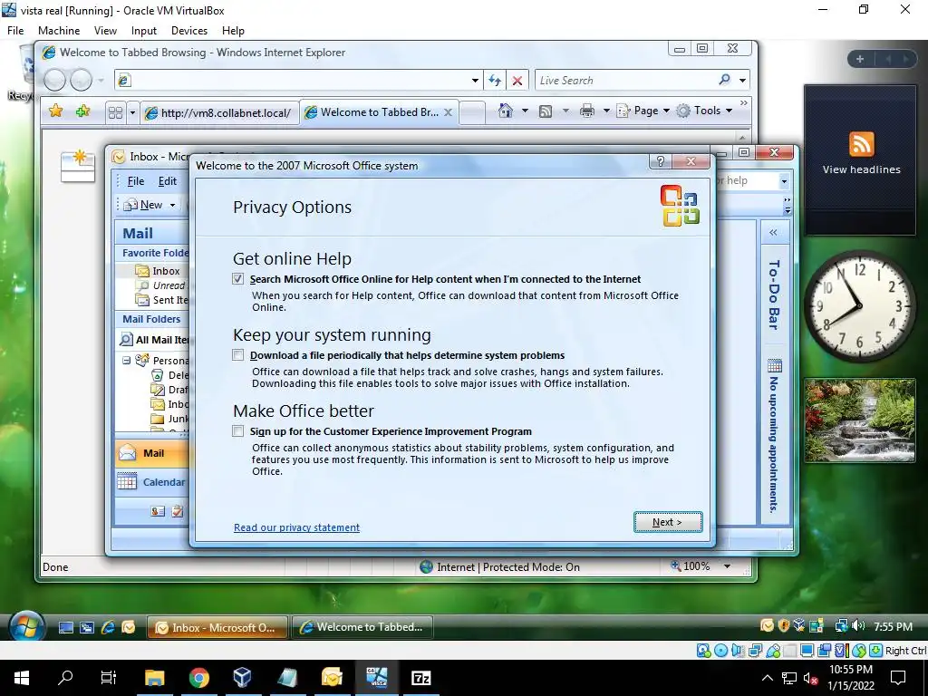Open Outlook's File menu
928x696 pixels.
[136, 181]
